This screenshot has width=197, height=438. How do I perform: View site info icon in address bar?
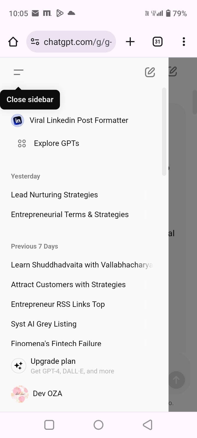[35, 42]
